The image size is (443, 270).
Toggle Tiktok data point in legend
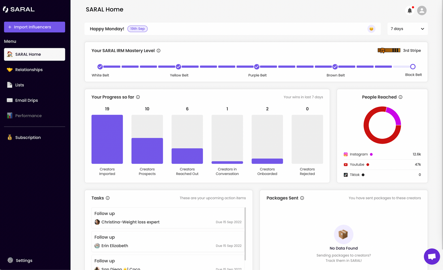click(x=363, y=175)
